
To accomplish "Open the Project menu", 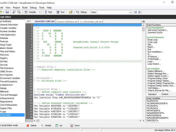I will pyautogui.click(x=16, y=8).
